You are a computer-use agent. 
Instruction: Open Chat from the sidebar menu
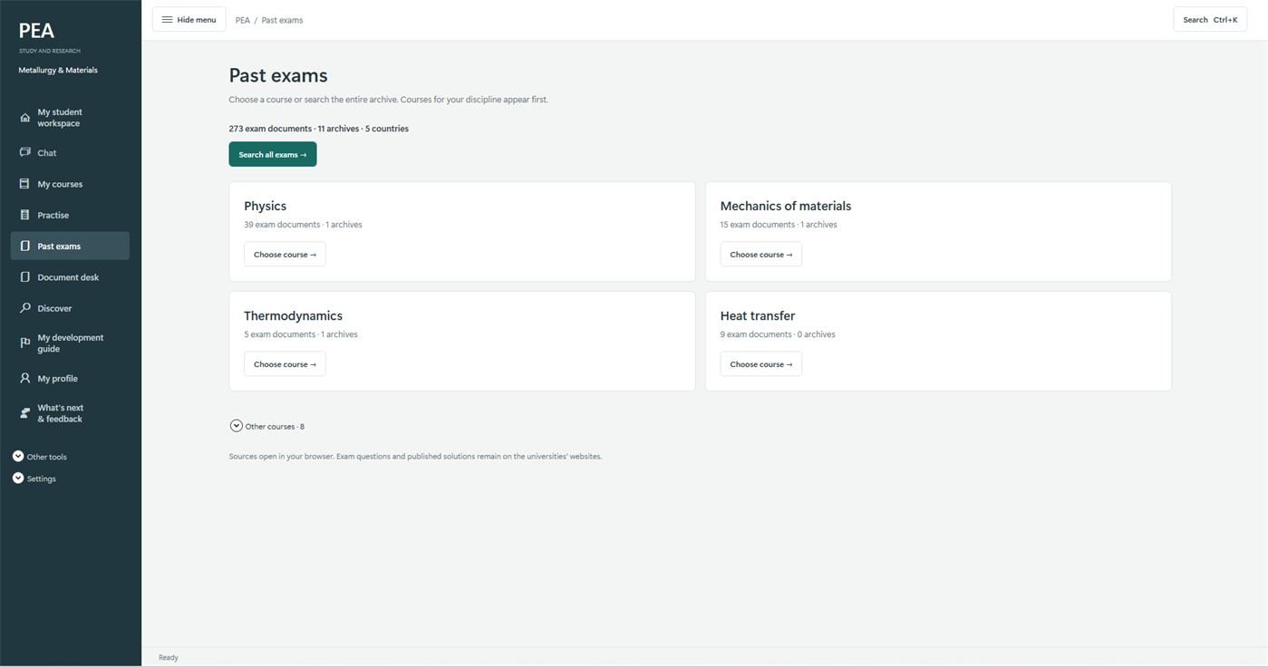70,153
